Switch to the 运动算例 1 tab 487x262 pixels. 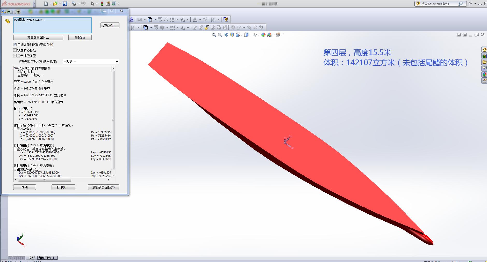click(47, 258)
